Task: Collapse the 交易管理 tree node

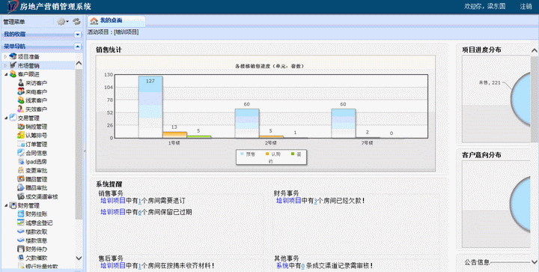Action: (x=6, y=118)
